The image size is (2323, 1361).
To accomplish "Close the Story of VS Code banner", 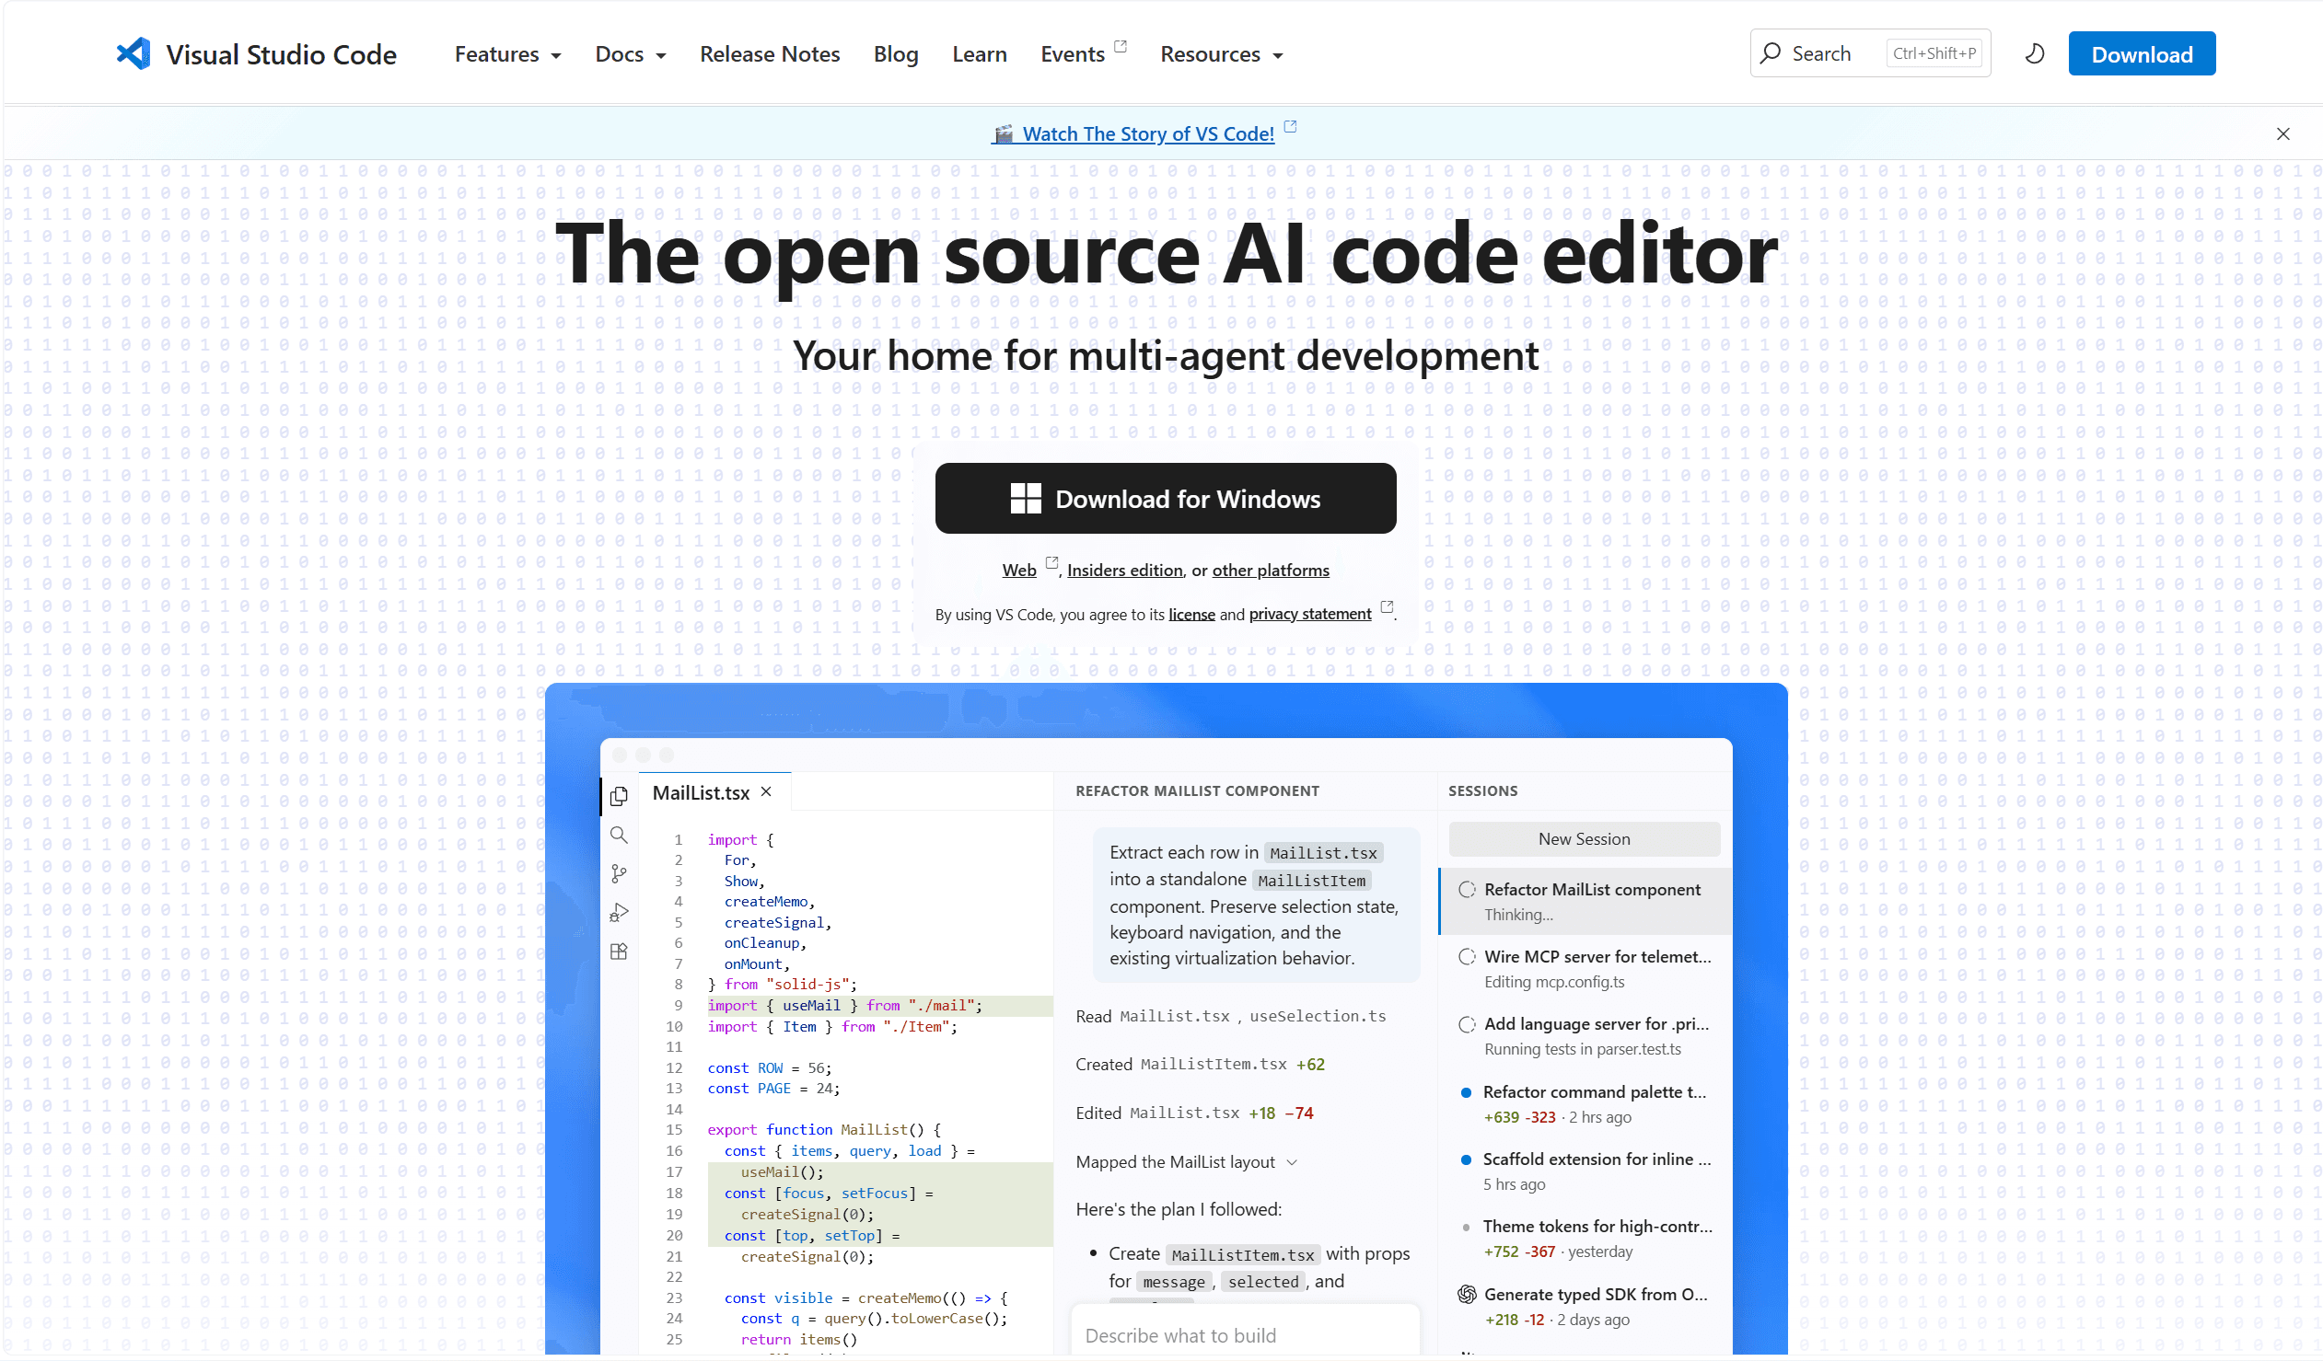I will [2282, 133].
